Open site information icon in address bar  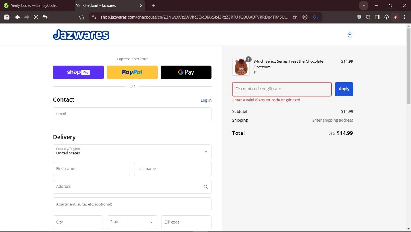click(94, 17)
